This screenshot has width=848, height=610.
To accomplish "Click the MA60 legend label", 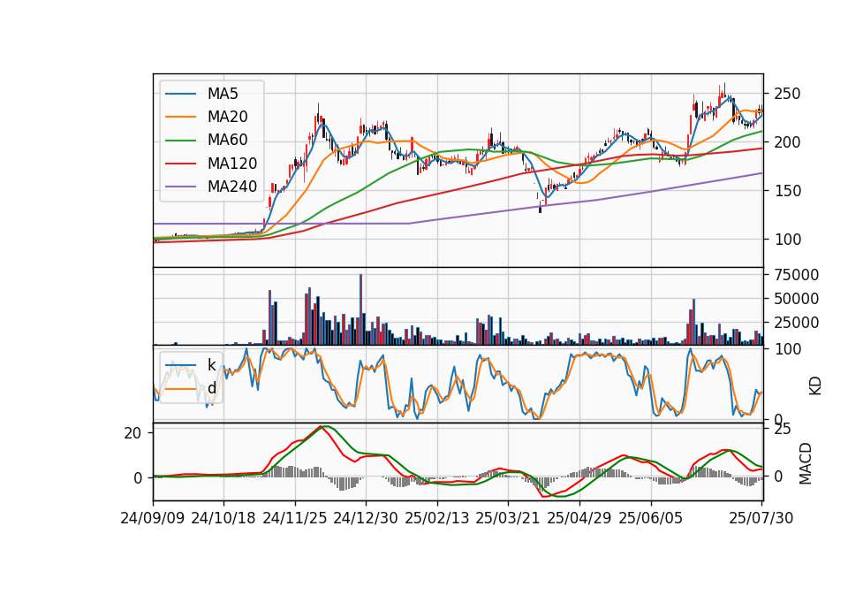I will pyautogui.click(x=228, y=141).
